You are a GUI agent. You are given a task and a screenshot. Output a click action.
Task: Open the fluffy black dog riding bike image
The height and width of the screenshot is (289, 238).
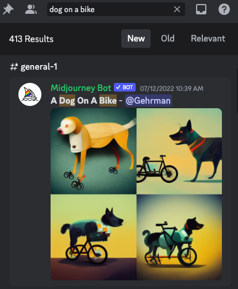point(93,237)
